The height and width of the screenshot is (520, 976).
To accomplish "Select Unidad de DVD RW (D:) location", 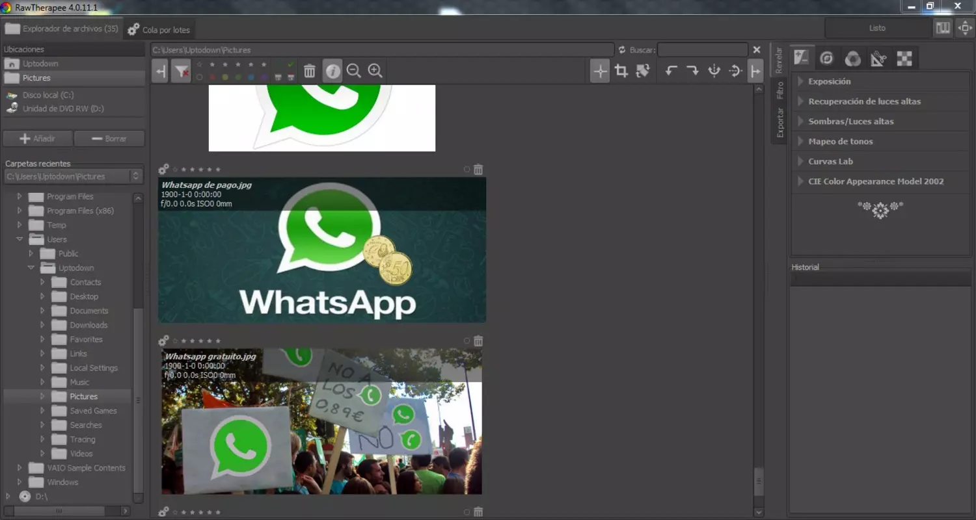I will [x=74, y=109].
